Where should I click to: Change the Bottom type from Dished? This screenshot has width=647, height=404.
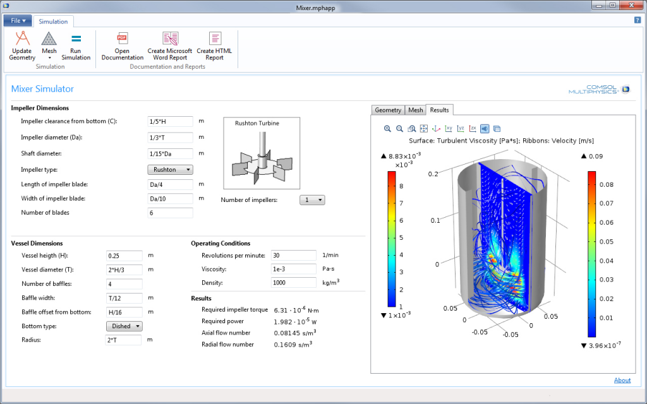124,326
